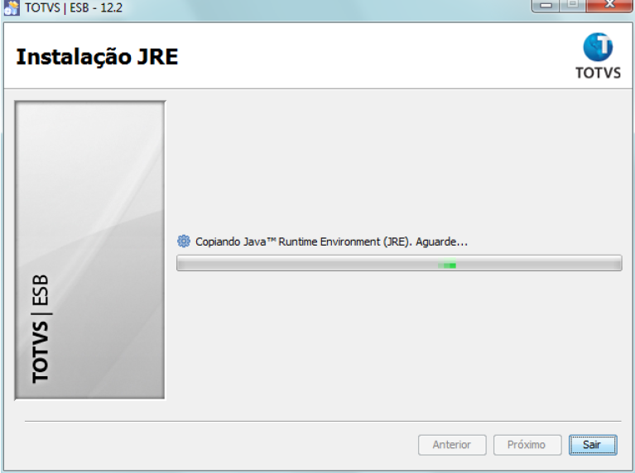Screen dimensions: 635x473
Task: Click the gear icon beside Copiando Java
Action: (184, 241)
